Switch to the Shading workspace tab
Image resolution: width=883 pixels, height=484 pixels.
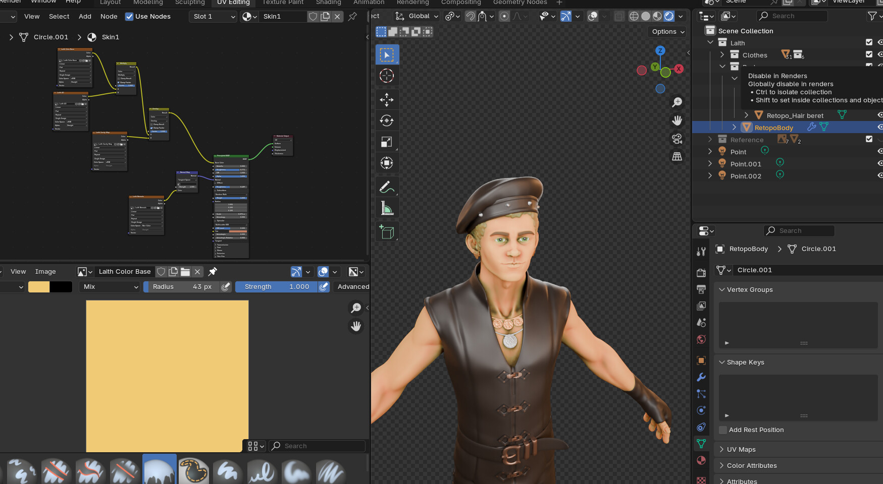[328, 3]
